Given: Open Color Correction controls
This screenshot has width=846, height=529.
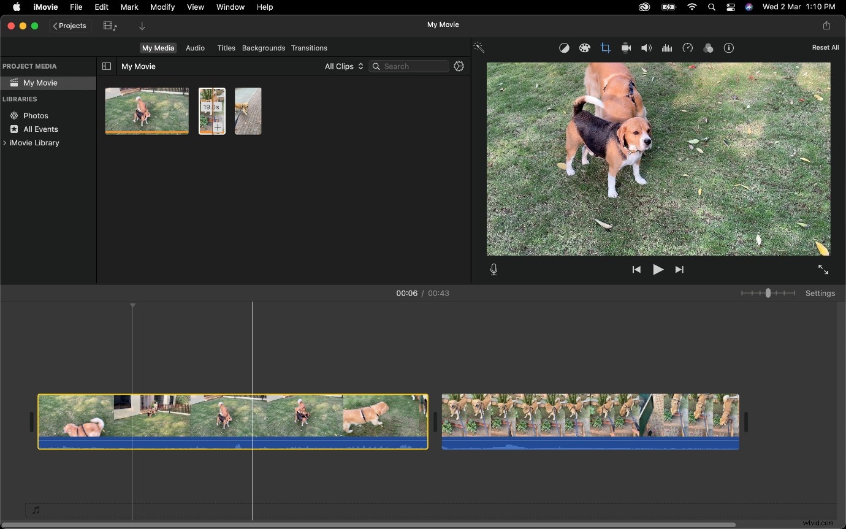Looking at the screenshot, I should coord(585,48).
